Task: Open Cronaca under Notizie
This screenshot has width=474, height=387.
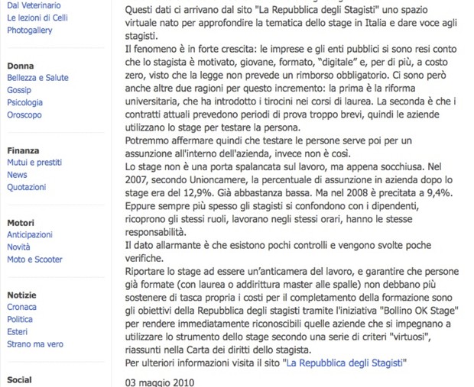Action: (x=21, y=307)
